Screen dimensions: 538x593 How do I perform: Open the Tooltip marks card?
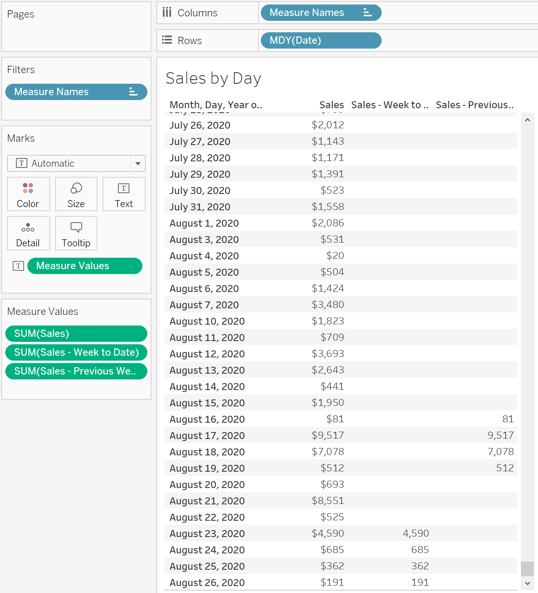tap(76, 233)
